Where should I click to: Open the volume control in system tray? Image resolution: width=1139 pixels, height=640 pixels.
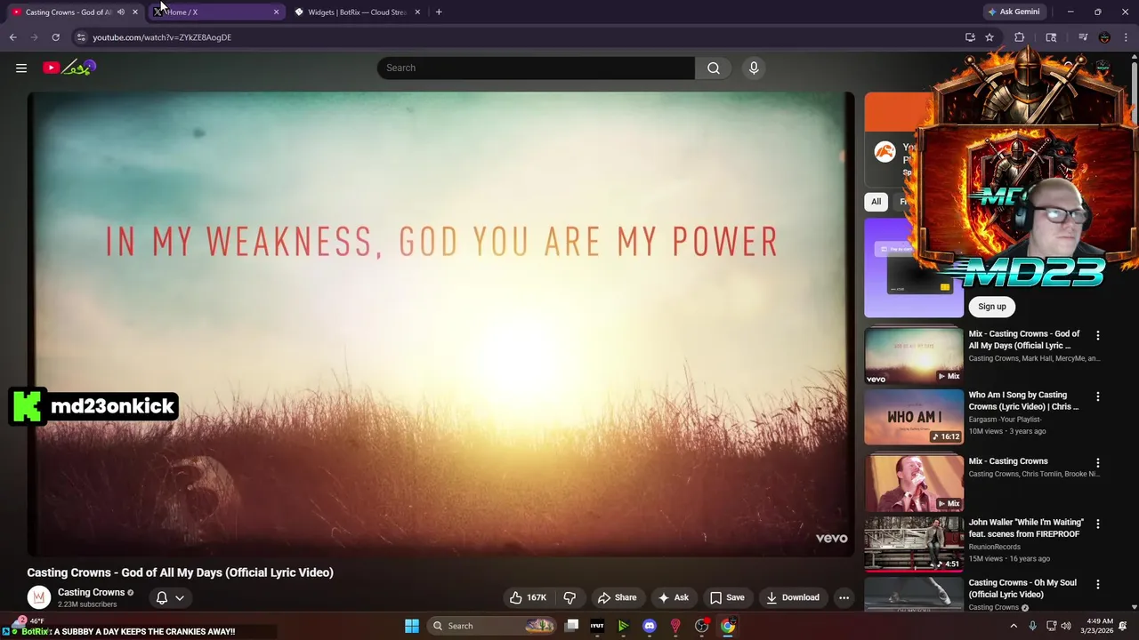click(1066, 626)
